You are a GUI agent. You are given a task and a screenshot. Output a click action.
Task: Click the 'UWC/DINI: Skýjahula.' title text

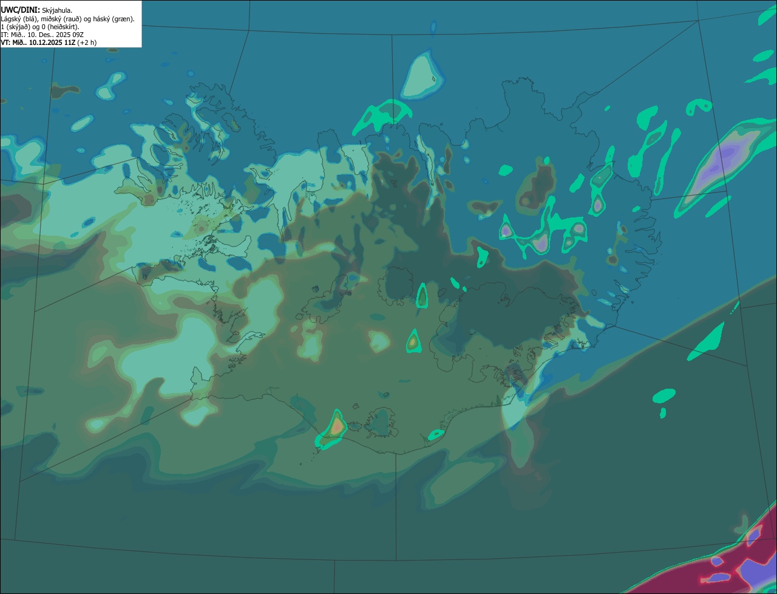(x=36, y=10)
